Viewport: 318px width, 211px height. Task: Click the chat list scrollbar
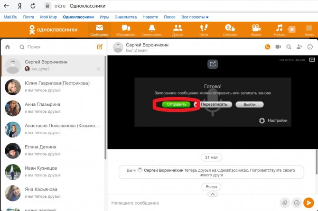point(105,108)
